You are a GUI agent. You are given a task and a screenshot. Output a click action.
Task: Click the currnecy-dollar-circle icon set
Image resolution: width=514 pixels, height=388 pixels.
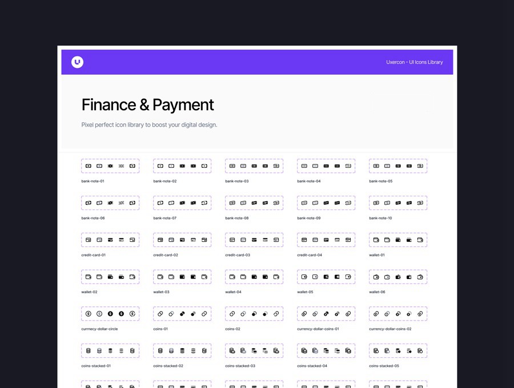(x=110, y=313)
